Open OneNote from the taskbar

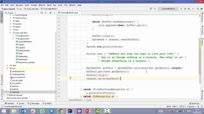coord(79,111)
